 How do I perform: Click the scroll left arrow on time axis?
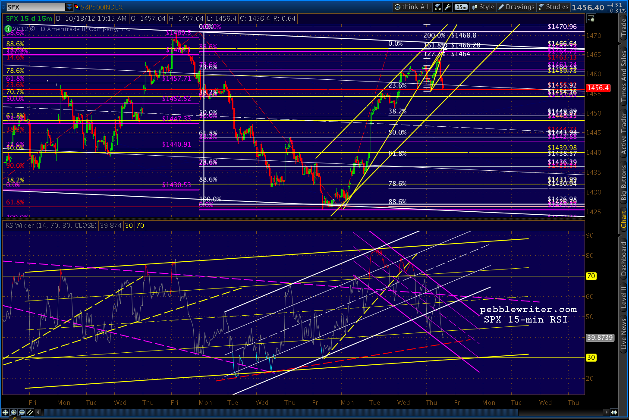click(38, 413)
